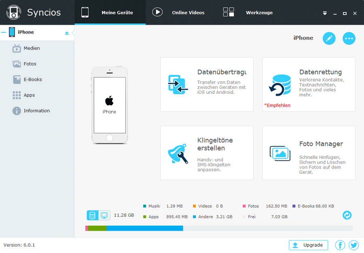Screen dimensions: 364x253
Task: Click the Information circle icon
Action: [x=17, y=111]
